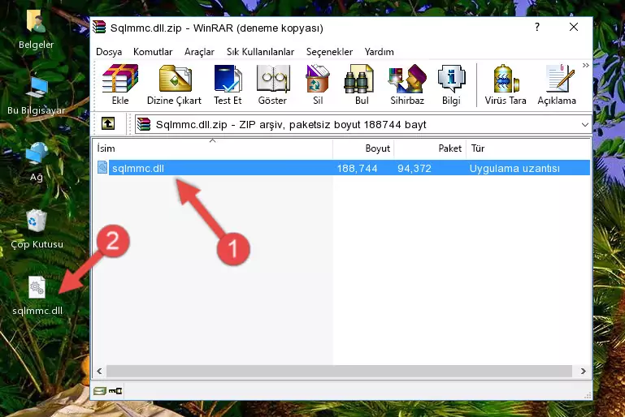625x417 pixels.
Task: Sort by the Boyut column header
Action: click(363, 148)
